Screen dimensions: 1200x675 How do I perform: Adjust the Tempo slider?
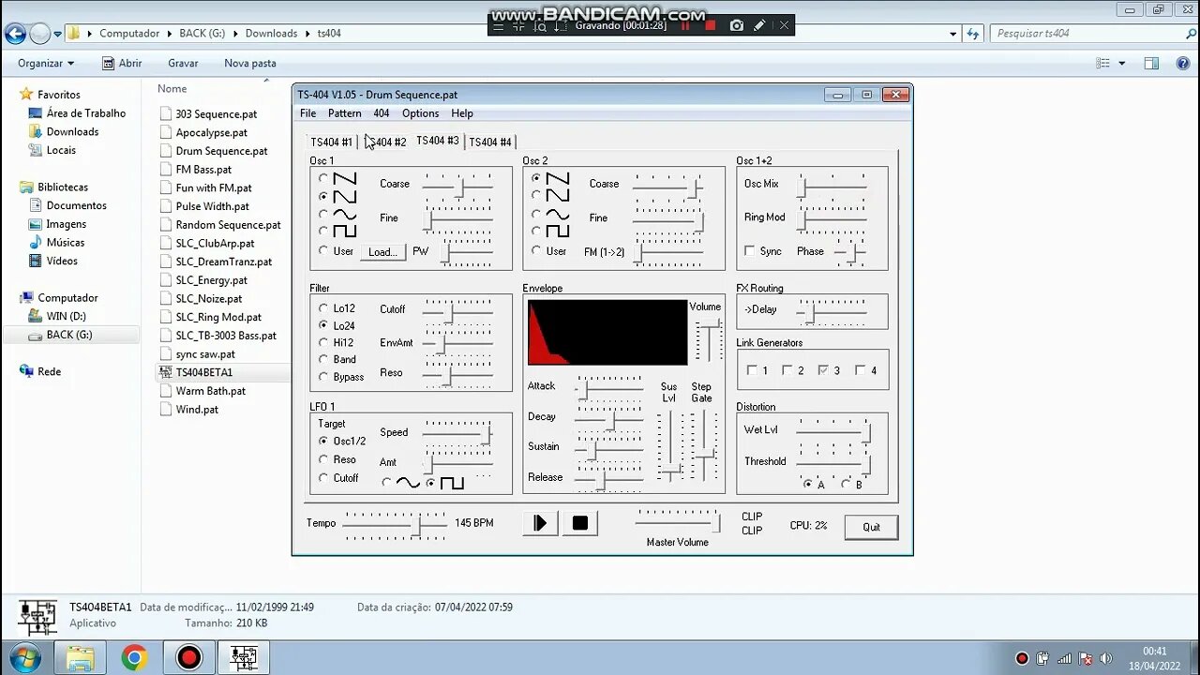click(395, 526)
